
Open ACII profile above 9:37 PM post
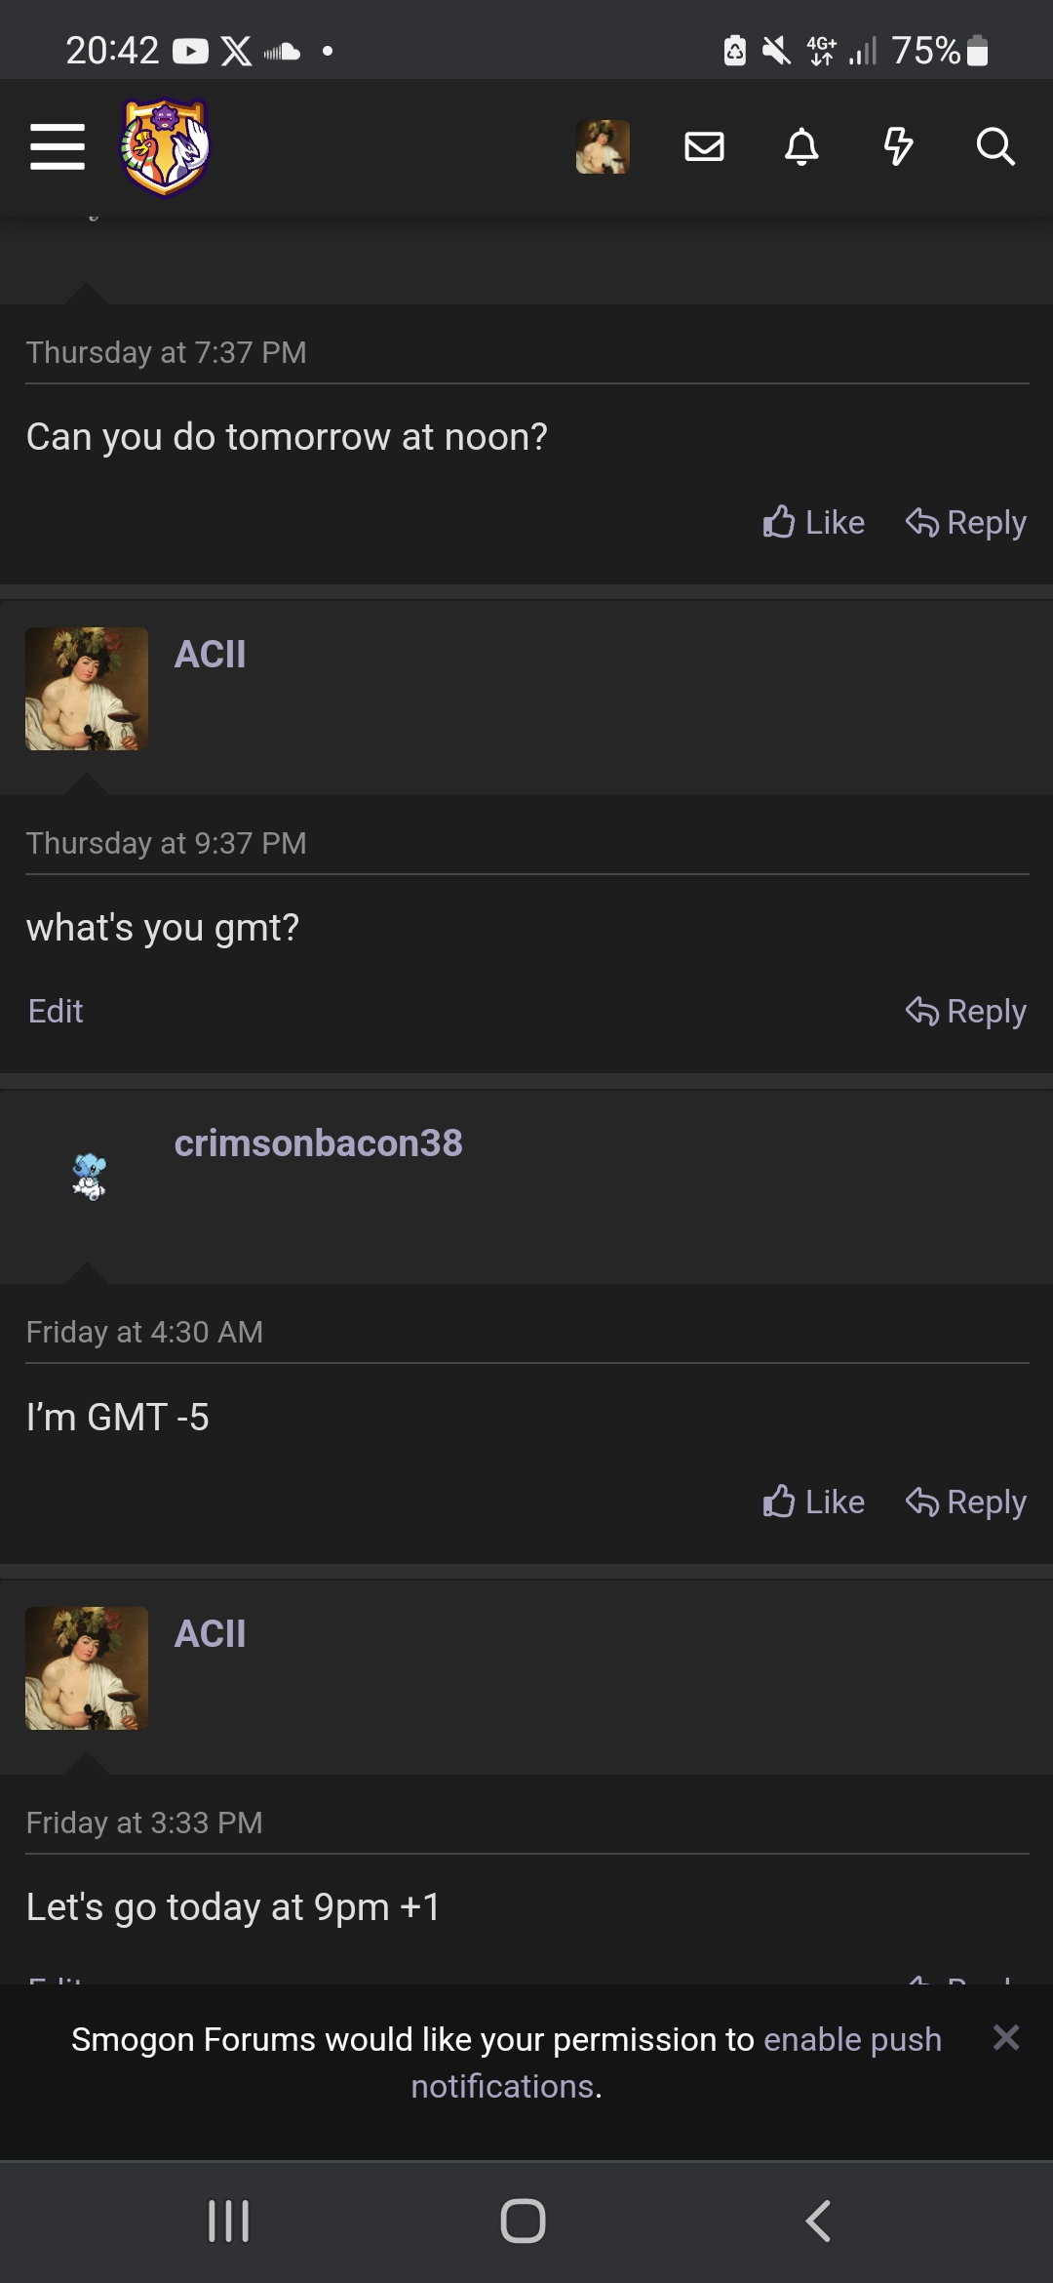[x=210, y=654]
